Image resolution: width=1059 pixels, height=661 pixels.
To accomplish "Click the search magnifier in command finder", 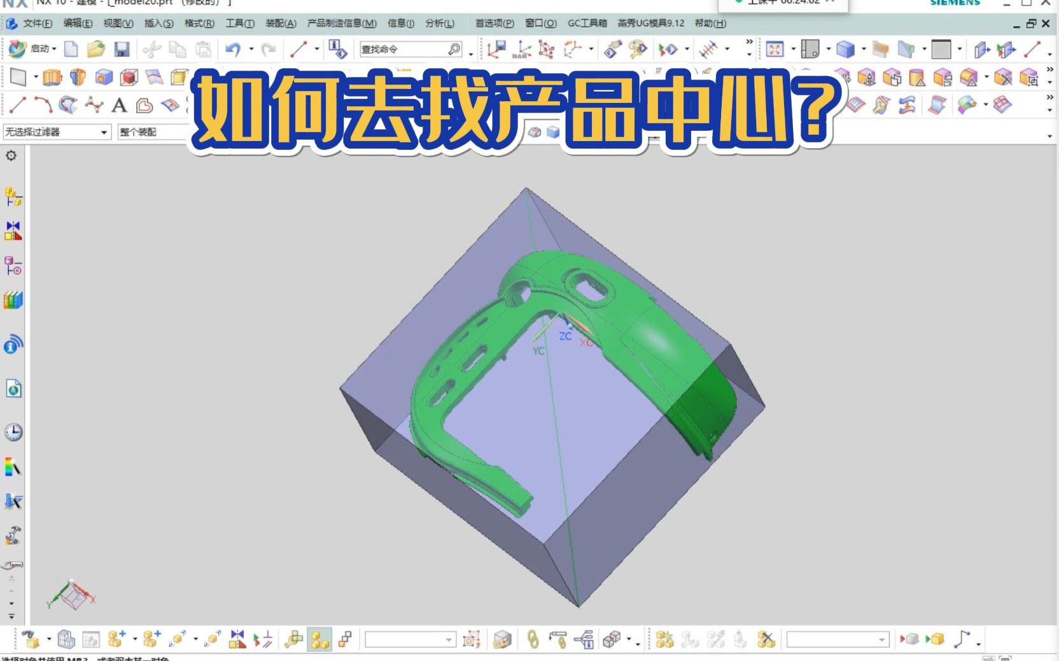I will pos(454,49).
